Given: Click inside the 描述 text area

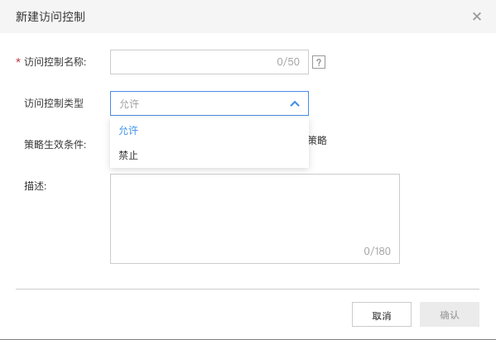Looking at the screenshot, I should 255,218.
